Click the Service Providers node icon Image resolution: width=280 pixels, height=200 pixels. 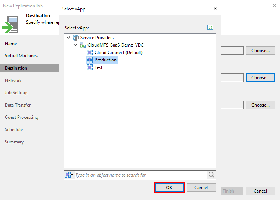[x=76, y=38]
